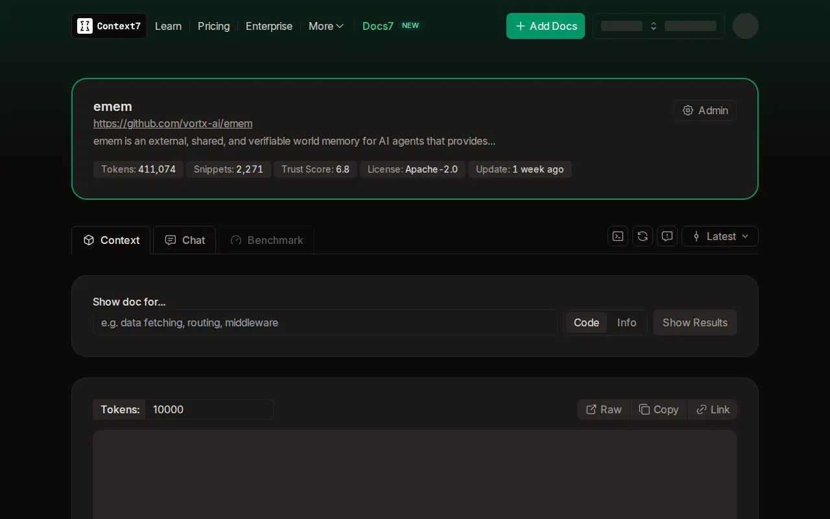
Task: Open the Enterprise page
Action: coord(269,26)
